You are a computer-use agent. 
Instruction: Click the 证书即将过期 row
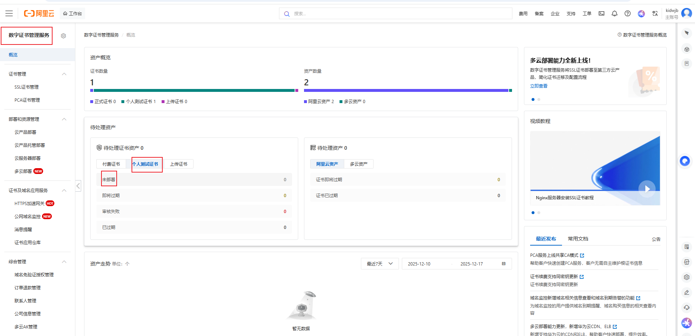click(408, 179)
